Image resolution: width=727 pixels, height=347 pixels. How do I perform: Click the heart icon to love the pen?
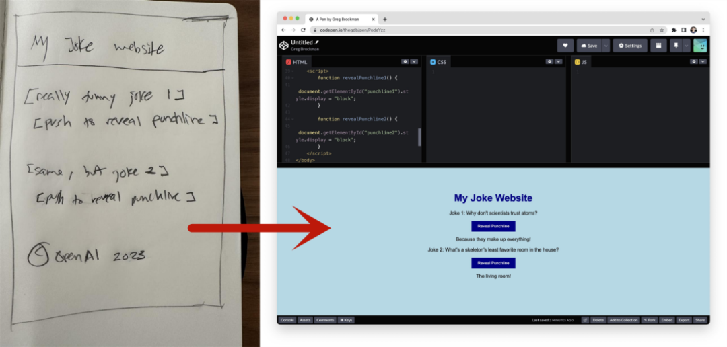565,46
